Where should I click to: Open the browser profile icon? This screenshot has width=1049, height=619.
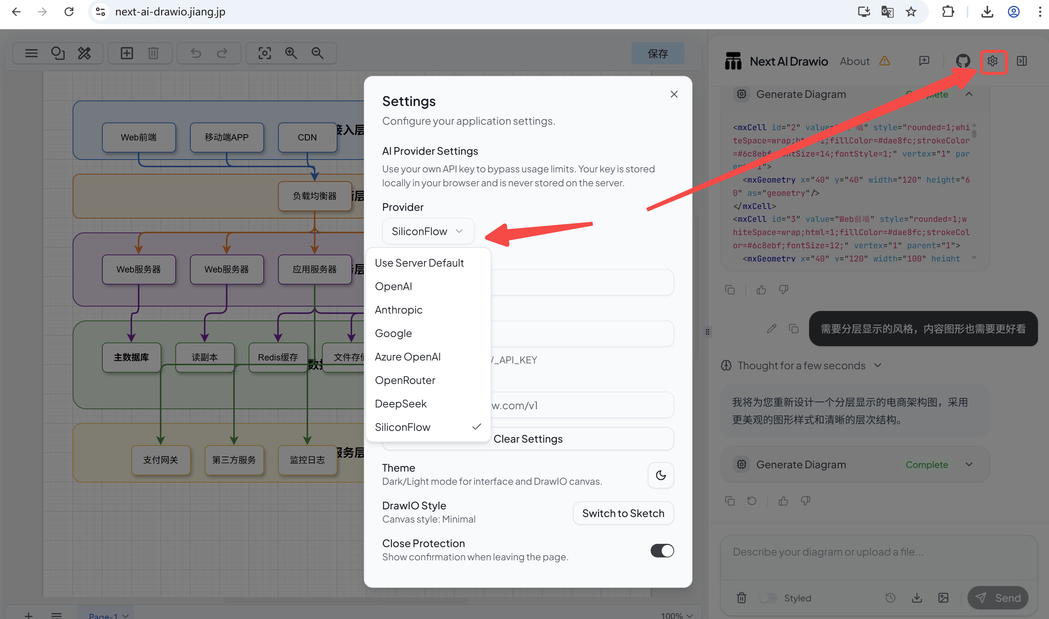(x=1013, y=12)
